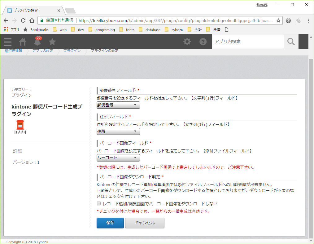Open the cybozu bookmarks folder
The image size is (314, 244).
[x=174, y=30]
